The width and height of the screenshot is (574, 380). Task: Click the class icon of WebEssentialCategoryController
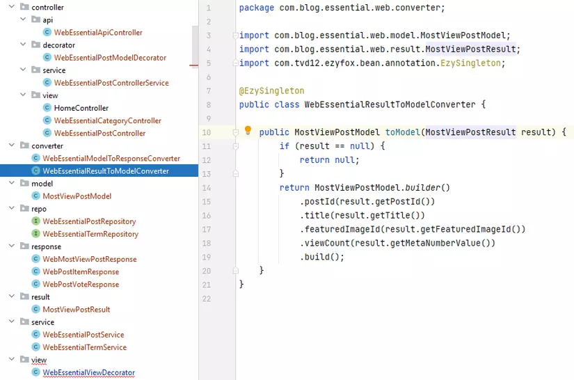pos(47,120)
